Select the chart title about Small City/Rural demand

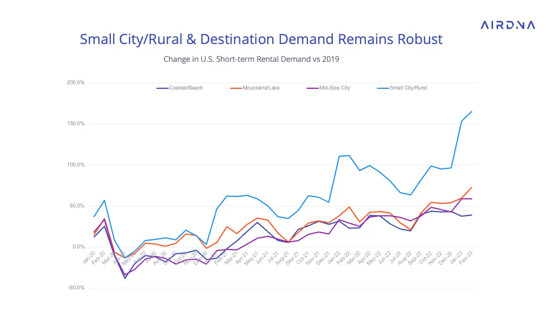[261, 39]
